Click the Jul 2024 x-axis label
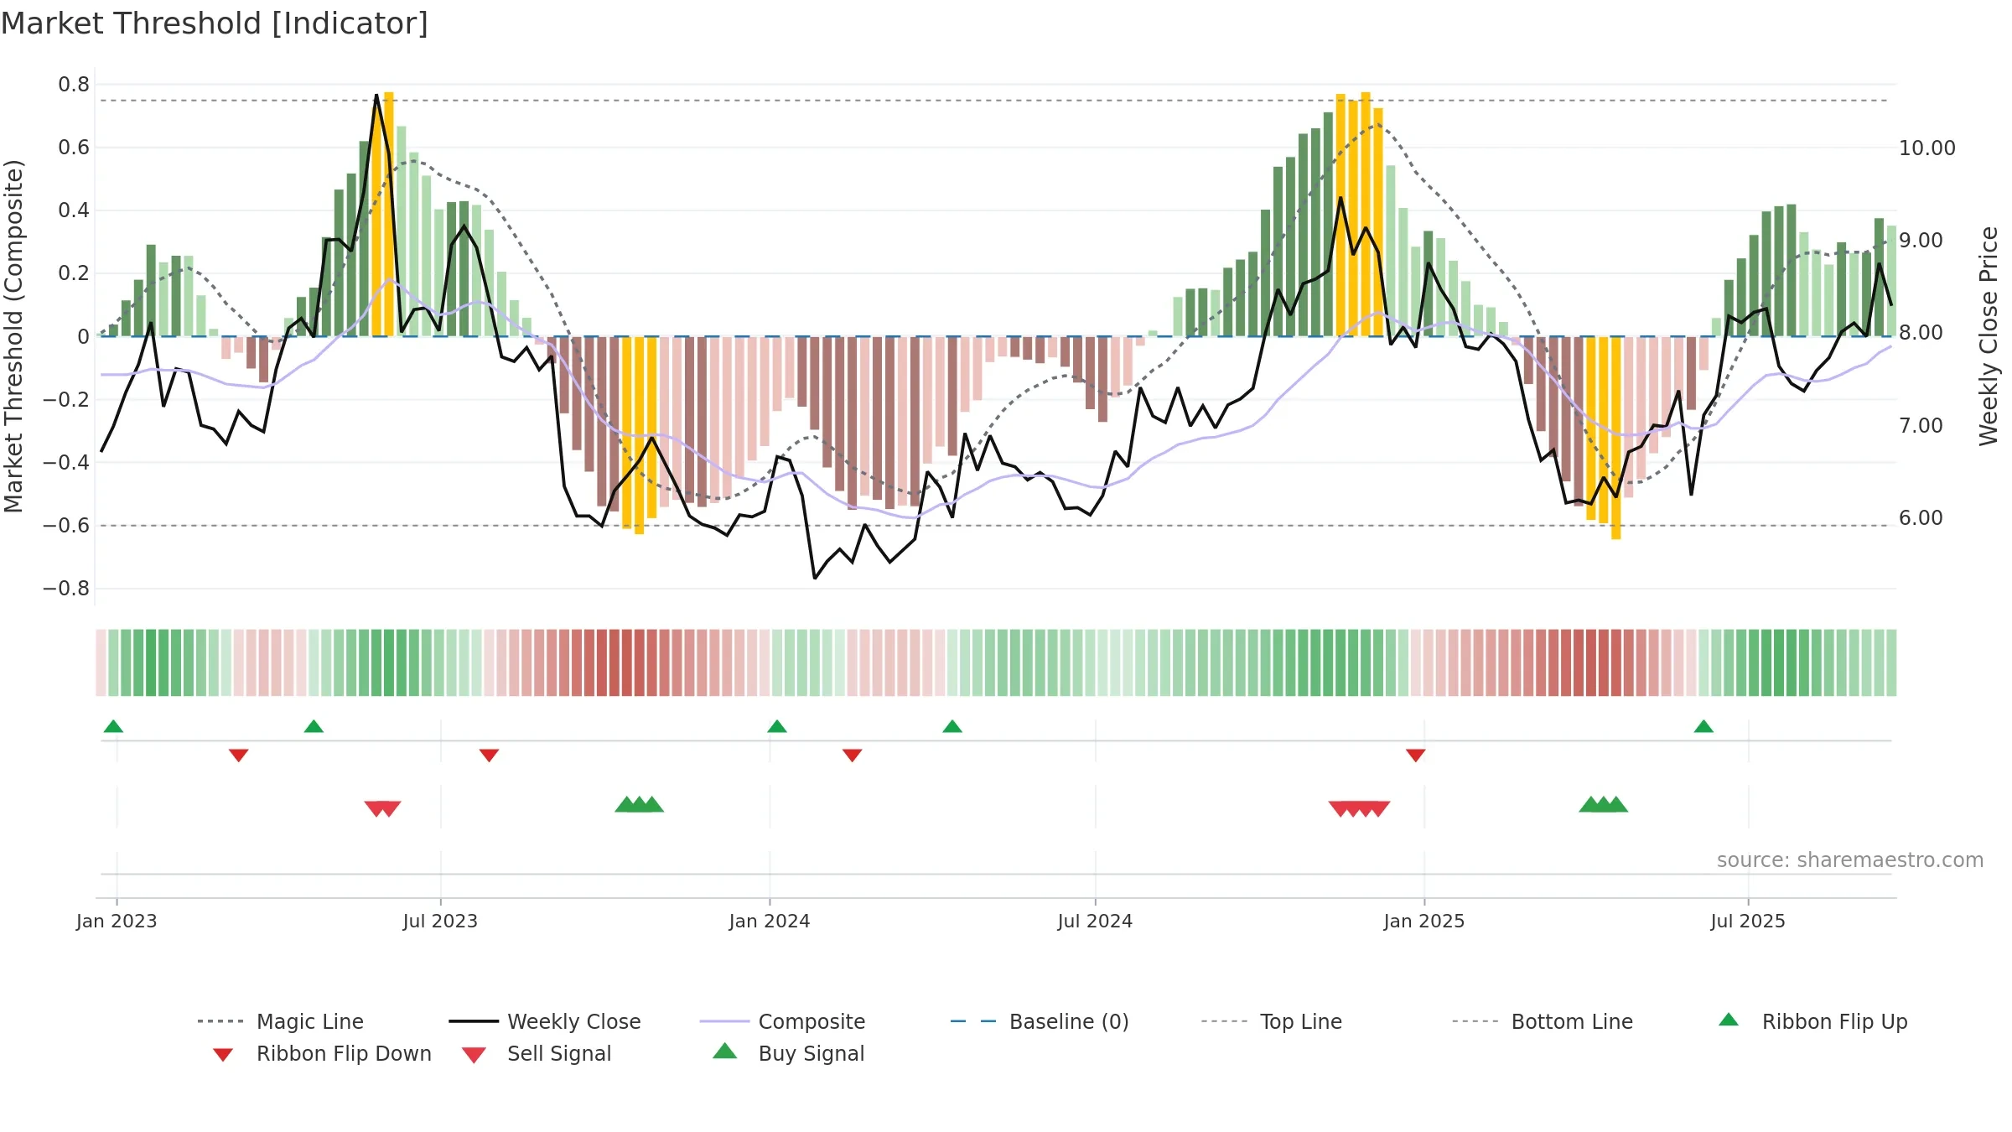The image size is (2012, 1132). (1095, 921)
